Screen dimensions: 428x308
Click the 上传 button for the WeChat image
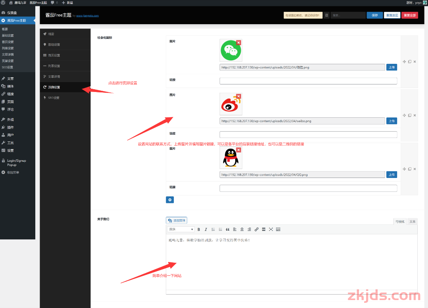(392, 67)
